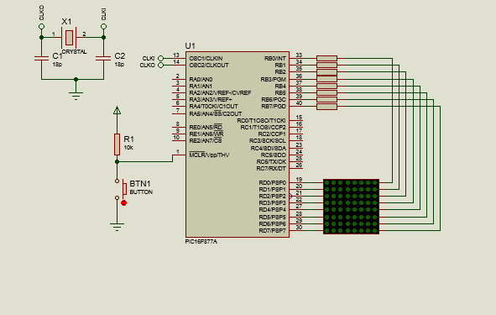This screenshot has height=315, width=496.
Task: Click the CLKO terminal next to pin 14
Action: (160, 66)
